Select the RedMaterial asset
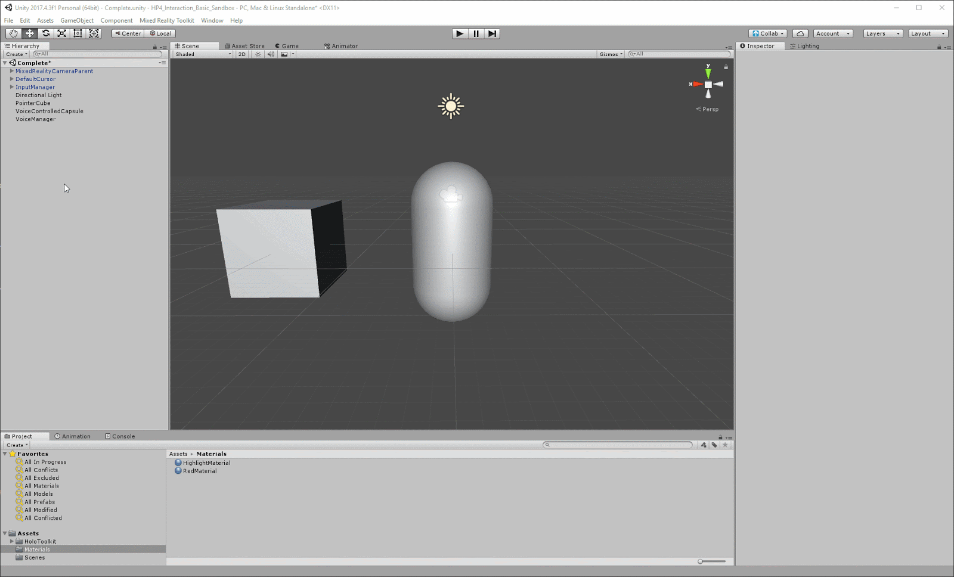The image size is (954, 577). tap(199, 471)
